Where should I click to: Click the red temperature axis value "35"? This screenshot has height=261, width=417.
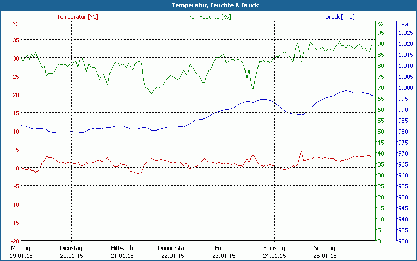16,40
